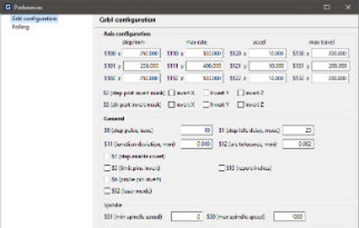Click the Grbl configuration page heading

pos(128,20)
